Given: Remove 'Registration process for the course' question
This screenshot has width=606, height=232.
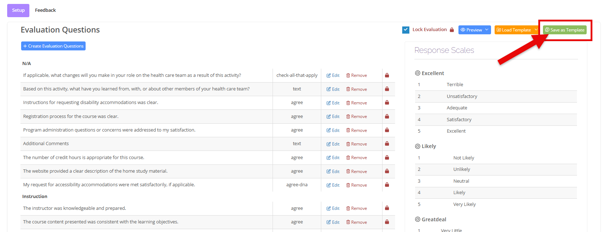Looking at the screenshot, I should coord(357,117).
